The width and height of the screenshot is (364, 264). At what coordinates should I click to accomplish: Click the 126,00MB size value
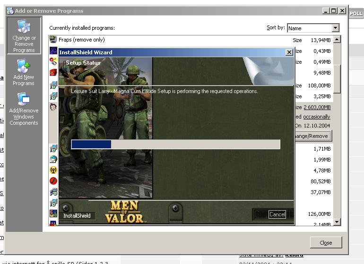(x=319, y=214)
